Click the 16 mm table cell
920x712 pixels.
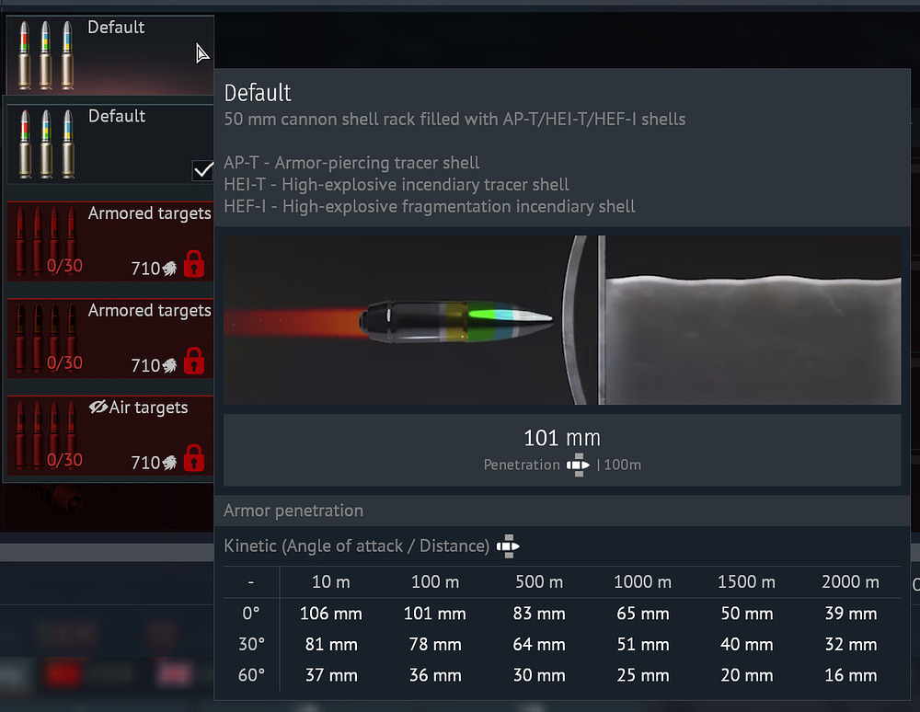click(x=850, y=675)
